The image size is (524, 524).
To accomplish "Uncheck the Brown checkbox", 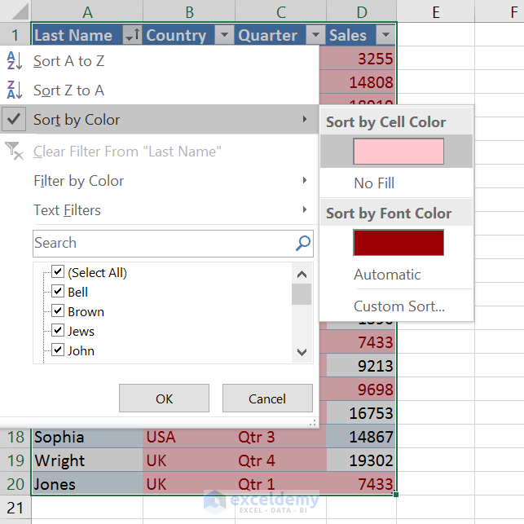I will coord(58,310).
